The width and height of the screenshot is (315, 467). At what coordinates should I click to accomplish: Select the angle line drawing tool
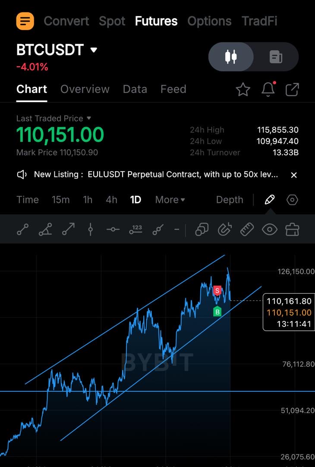coord(45,230)
